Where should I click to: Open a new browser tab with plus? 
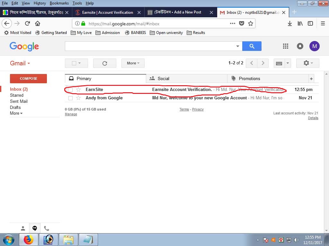pyautogui.click(x=294, y=12)
